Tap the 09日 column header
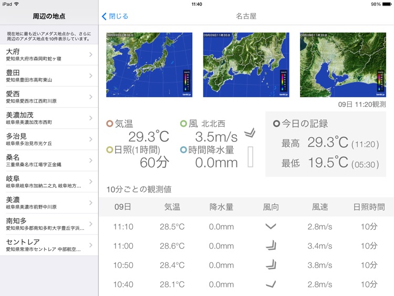 coord(123,207)
